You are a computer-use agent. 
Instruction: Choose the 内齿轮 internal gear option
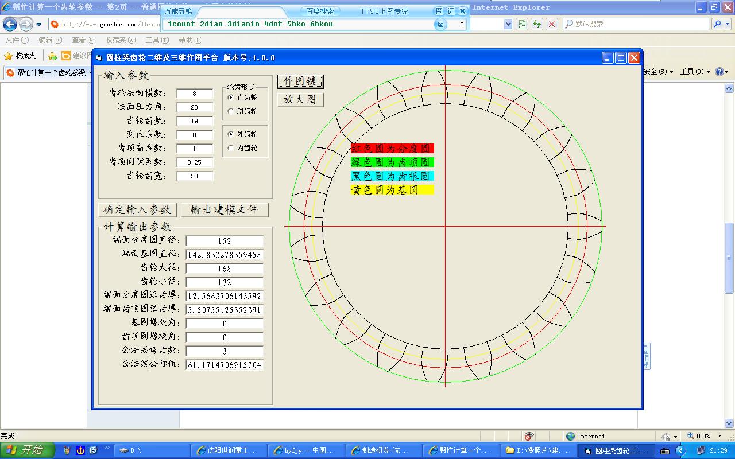pos(242,148)
